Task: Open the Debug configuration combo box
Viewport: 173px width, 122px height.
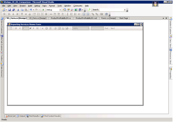Action: [54, 10]
